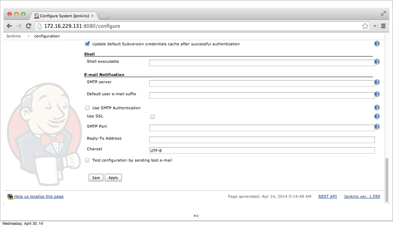Click the localization flag icon in footer
This screenshot has height=227, width=393.
[10, 197]
